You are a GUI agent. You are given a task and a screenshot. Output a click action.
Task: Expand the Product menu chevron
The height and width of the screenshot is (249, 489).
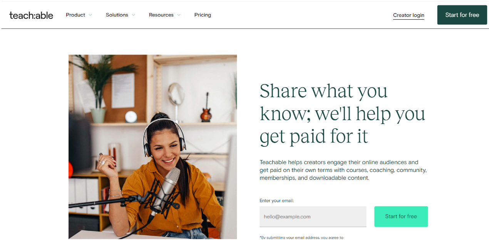pos(90,15)
